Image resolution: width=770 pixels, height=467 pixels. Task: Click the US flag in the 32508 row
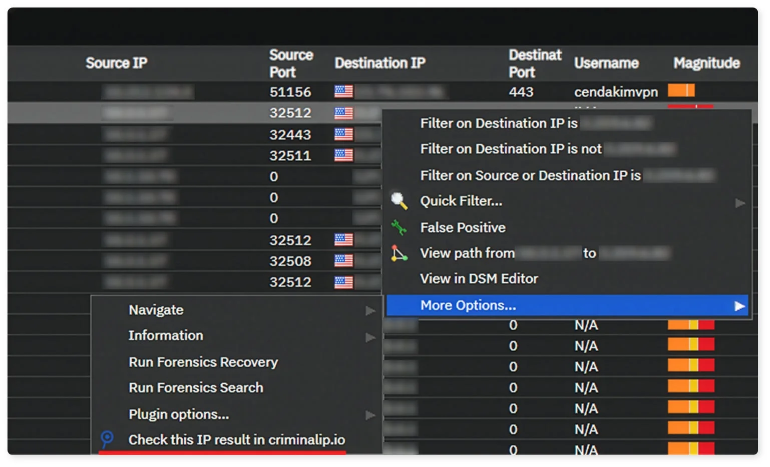point(343,260)
